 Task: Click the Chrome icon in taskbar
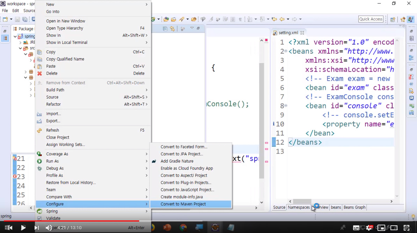(183, 227)
